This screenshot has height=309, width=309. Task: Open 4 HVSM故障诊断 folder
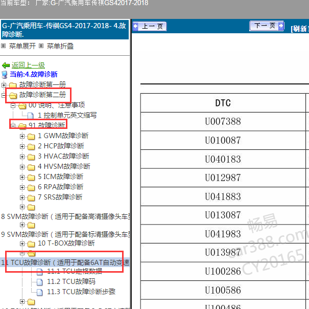tap(64, 166)
